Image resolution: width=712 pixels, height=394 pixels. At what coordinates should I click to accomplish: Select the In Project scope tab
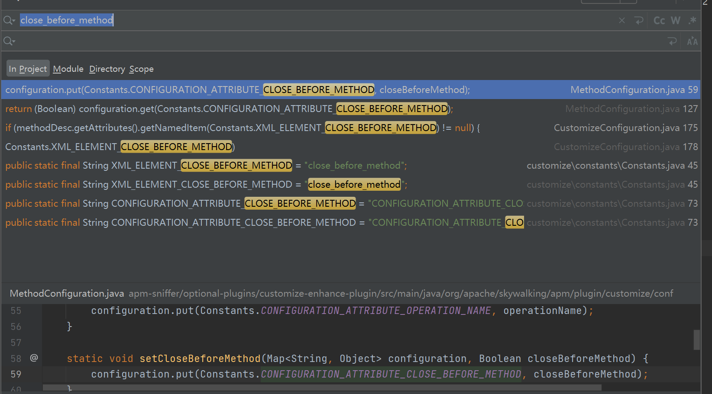28,69
